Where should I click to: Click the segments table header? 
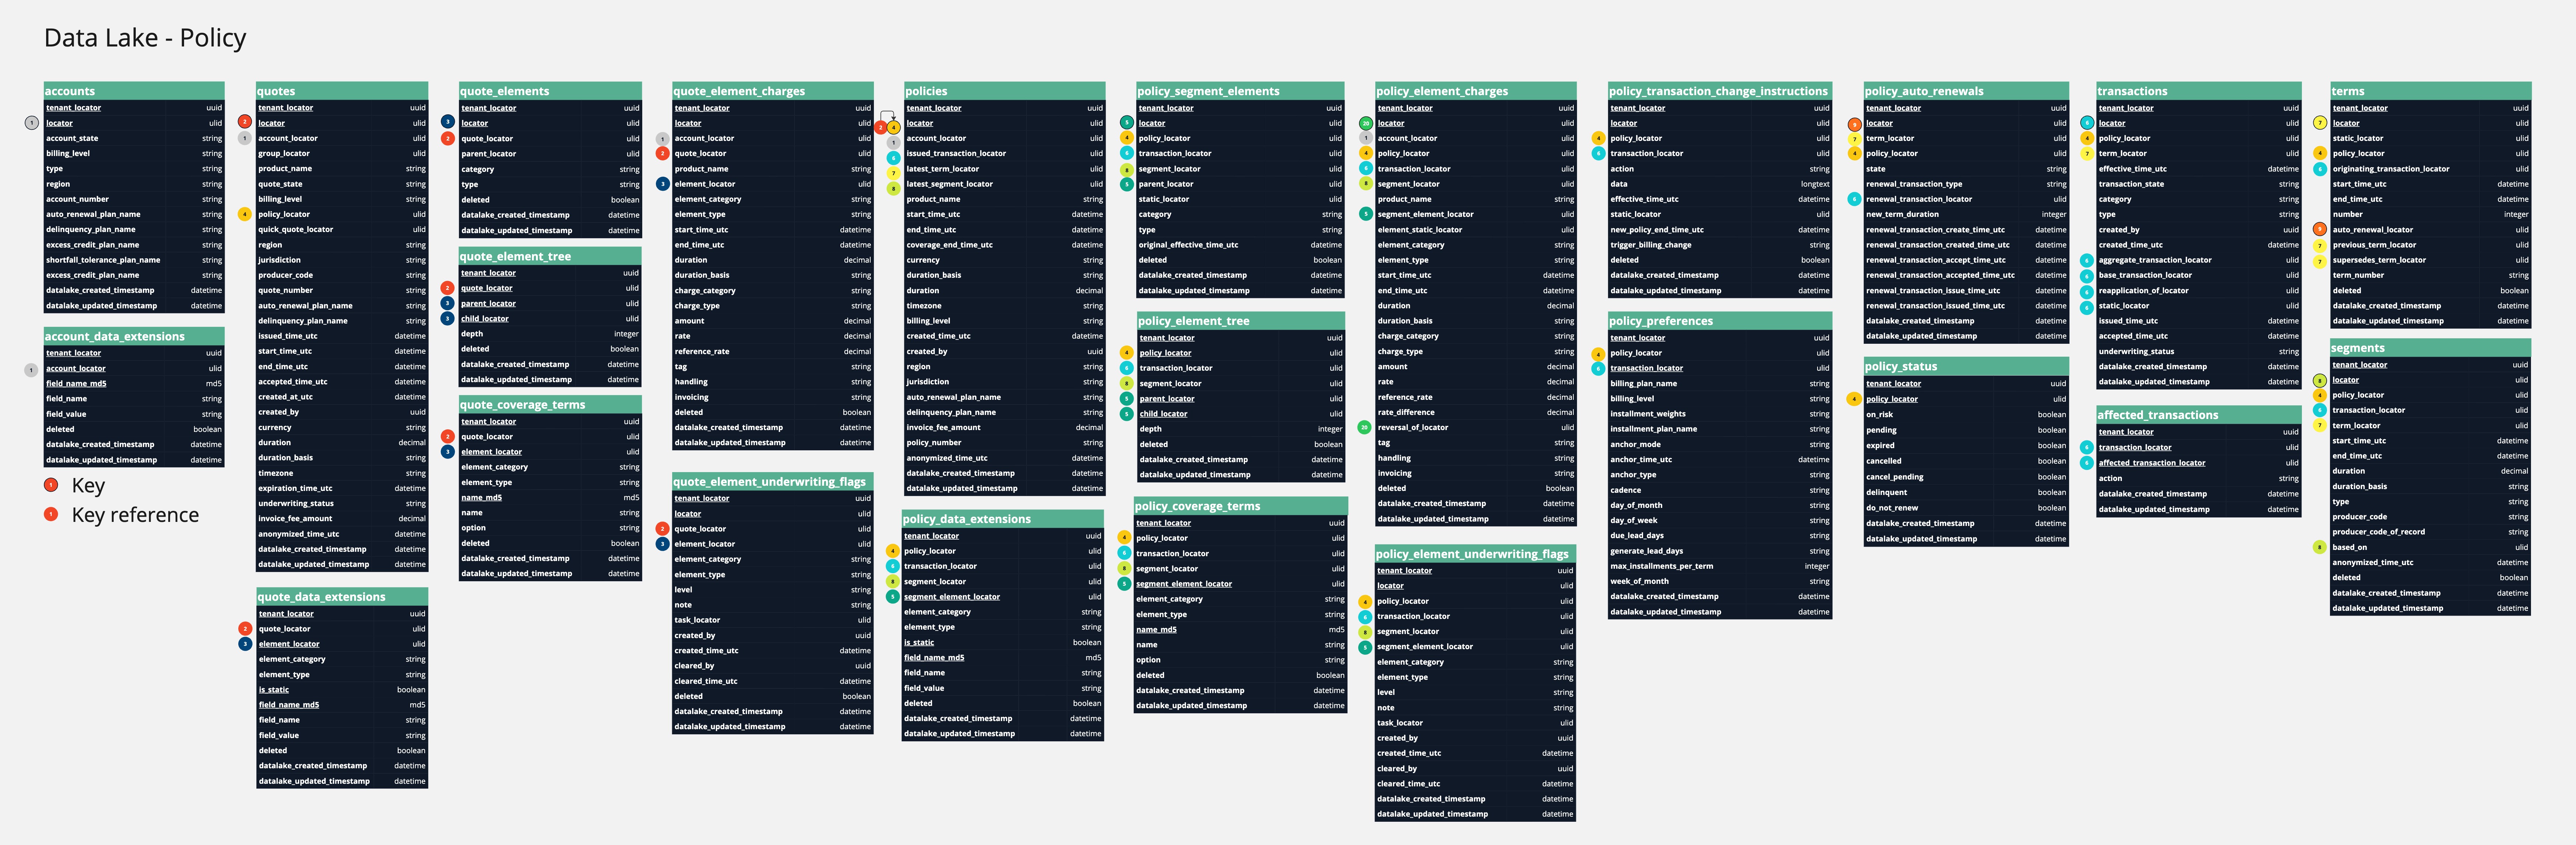click(2430, 348)
